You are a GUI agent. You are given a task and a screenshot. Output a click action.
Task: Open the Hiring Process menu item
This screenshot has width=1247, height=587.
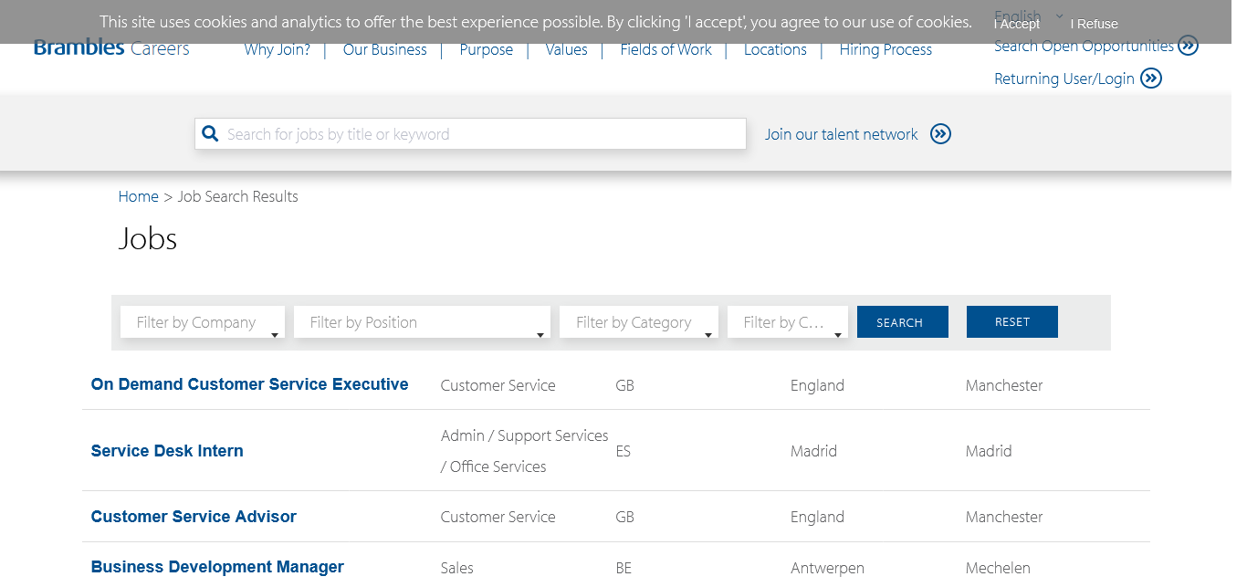click(885, 50)
